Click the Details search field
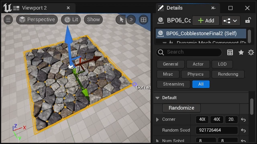This screenshot has width=257, height=144. pos(189,52)
